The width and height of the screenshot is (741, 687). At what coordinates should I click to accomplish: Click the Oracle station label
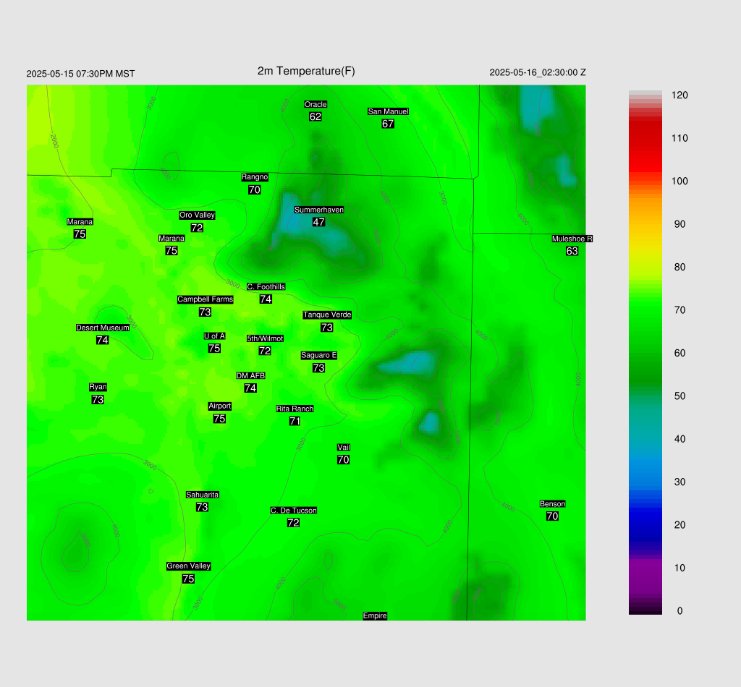click(x=316, y=104)
